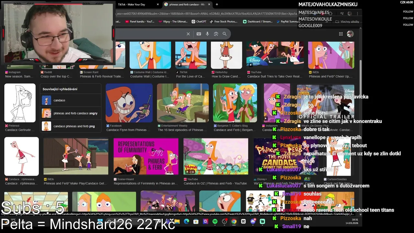Open Discord from the taskbar
Image resolution: width=414 pixels, height=233 pixels.
(253, 222)
